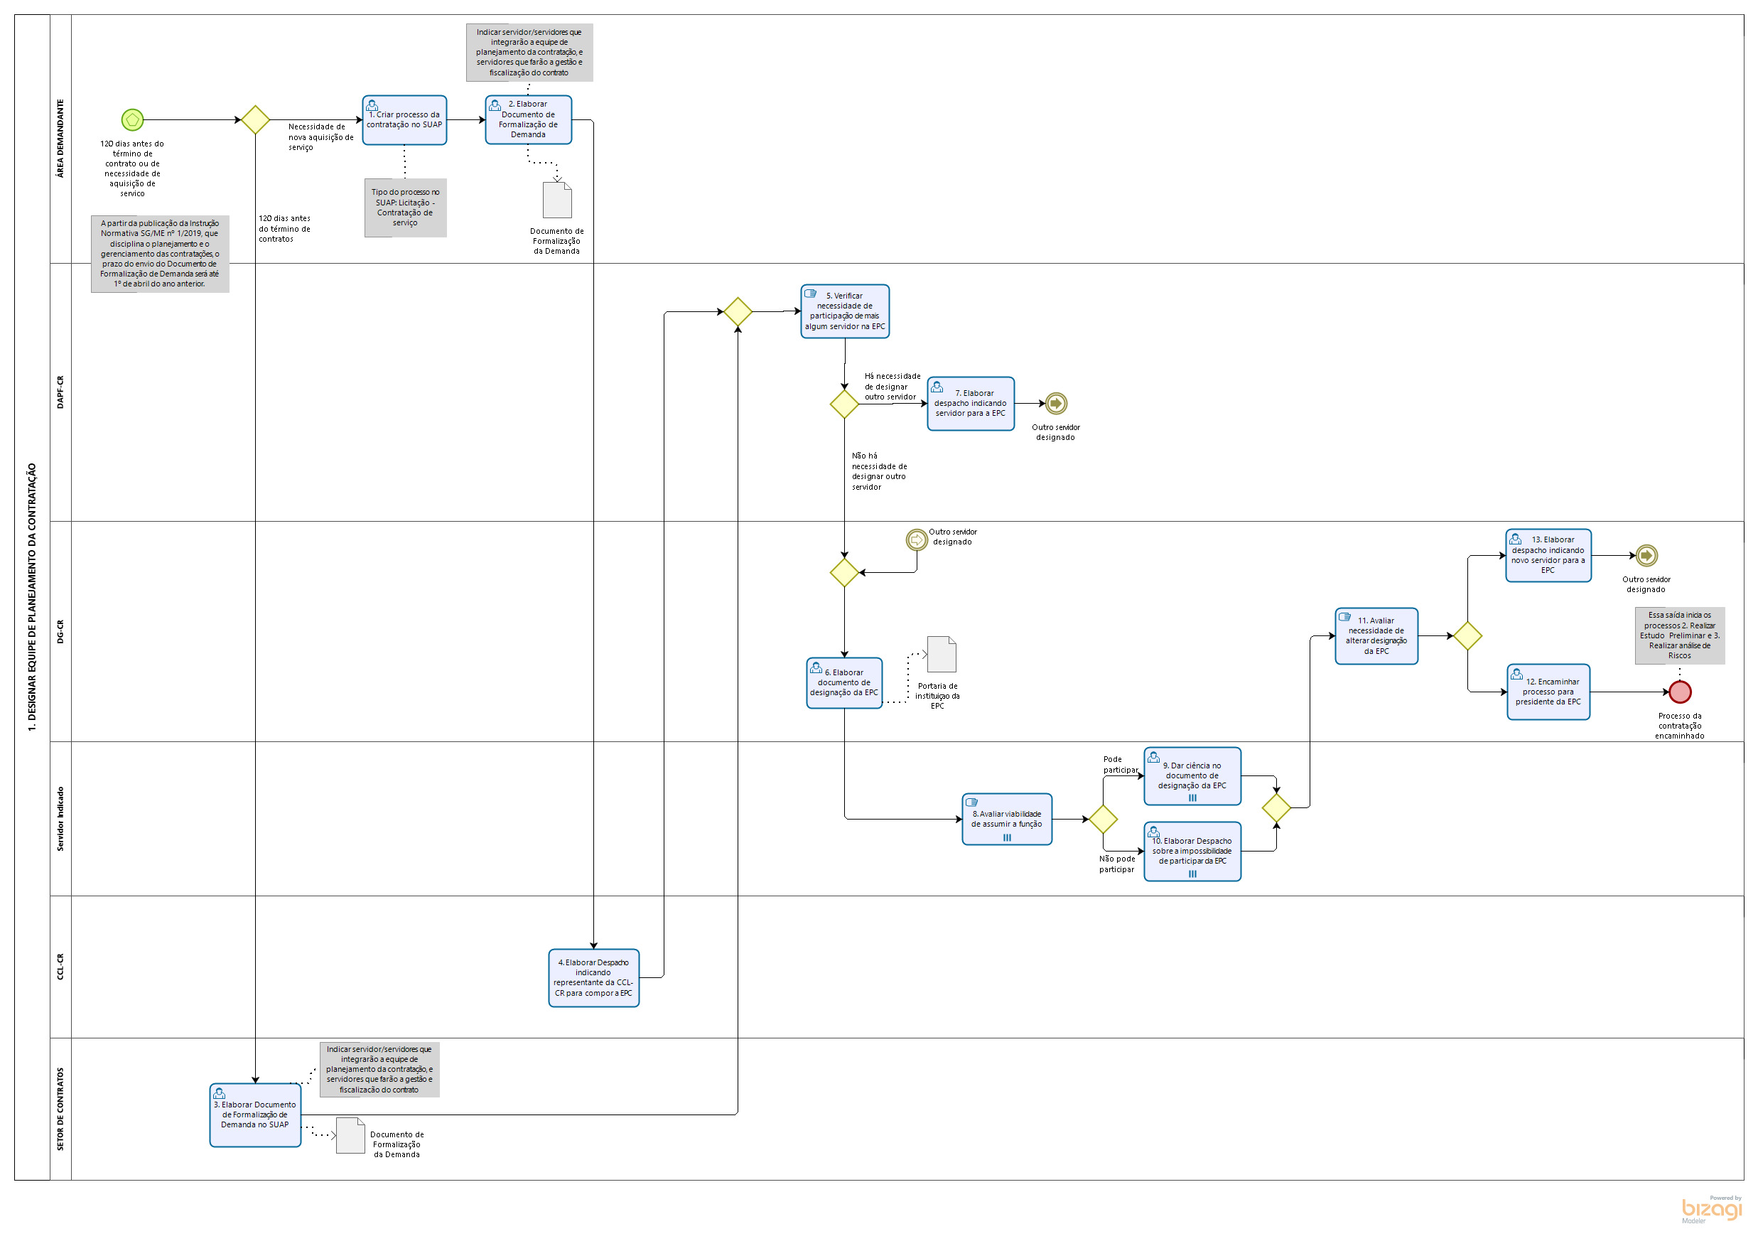Click the green pentagon start event
The width and height of the screenshot is (1758, 1246).
click(133, 119)
